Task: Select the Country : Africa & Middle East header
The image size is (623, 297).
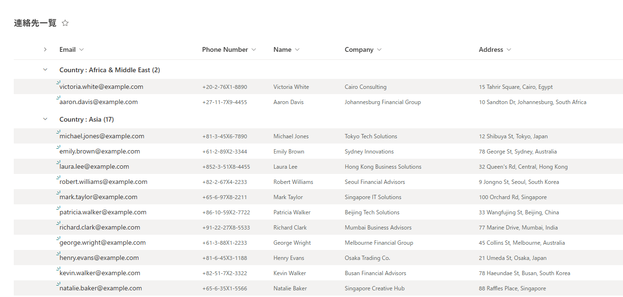Action: [x=109, y=70]
